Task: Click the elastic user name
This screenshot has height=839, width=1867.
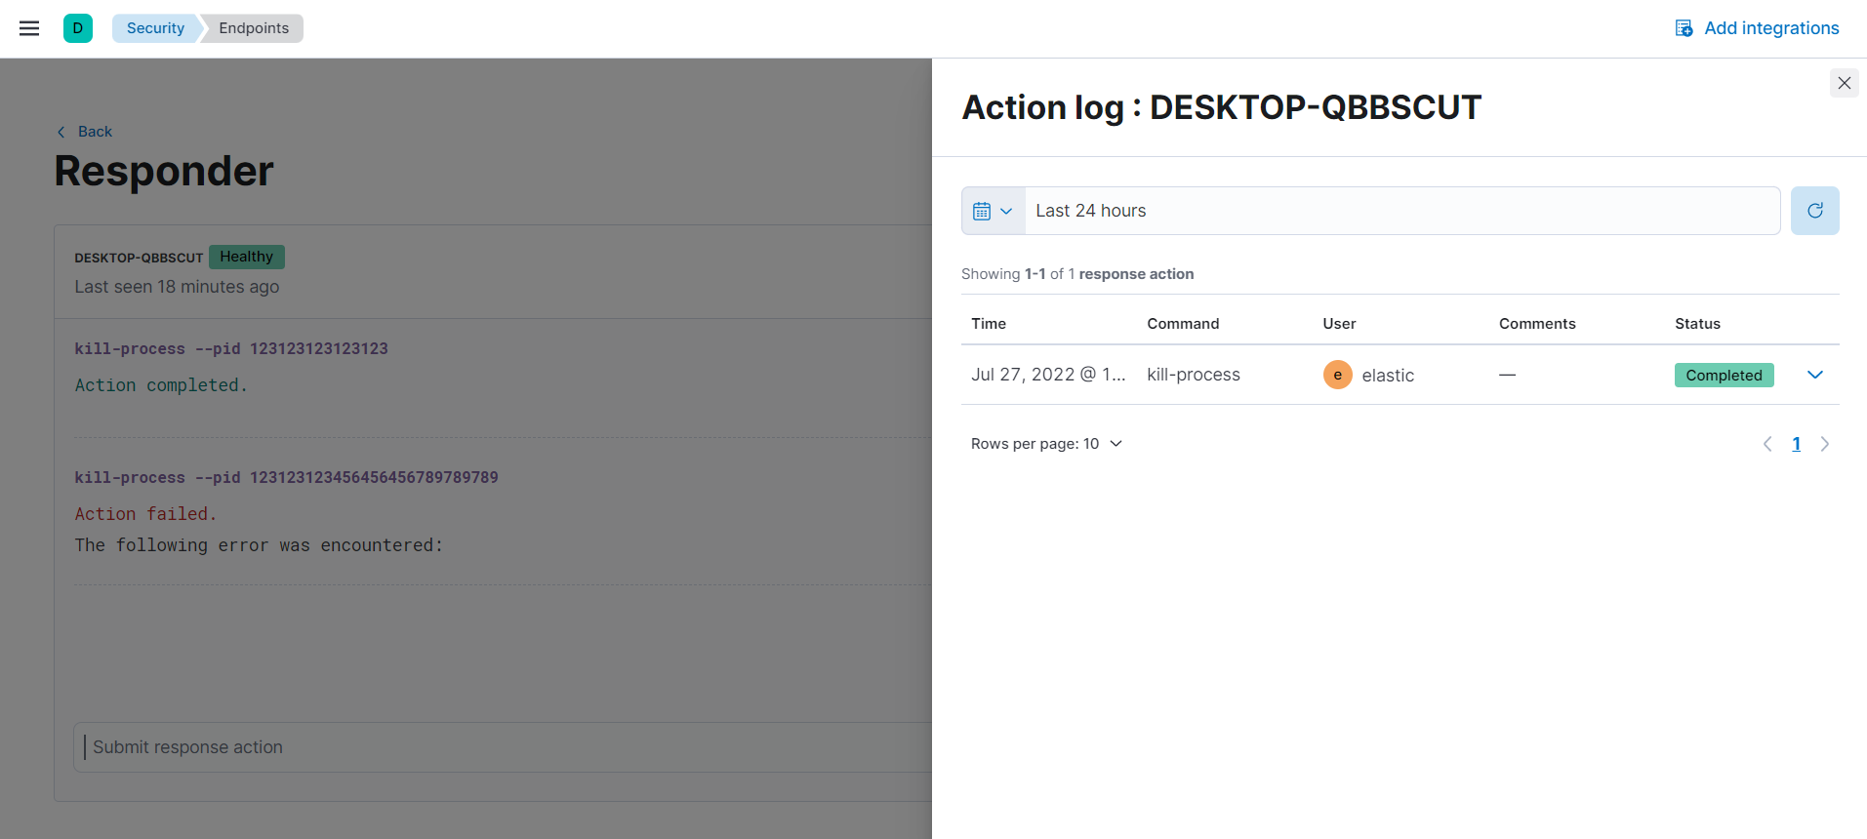Action: click(x=1388, y=376)
